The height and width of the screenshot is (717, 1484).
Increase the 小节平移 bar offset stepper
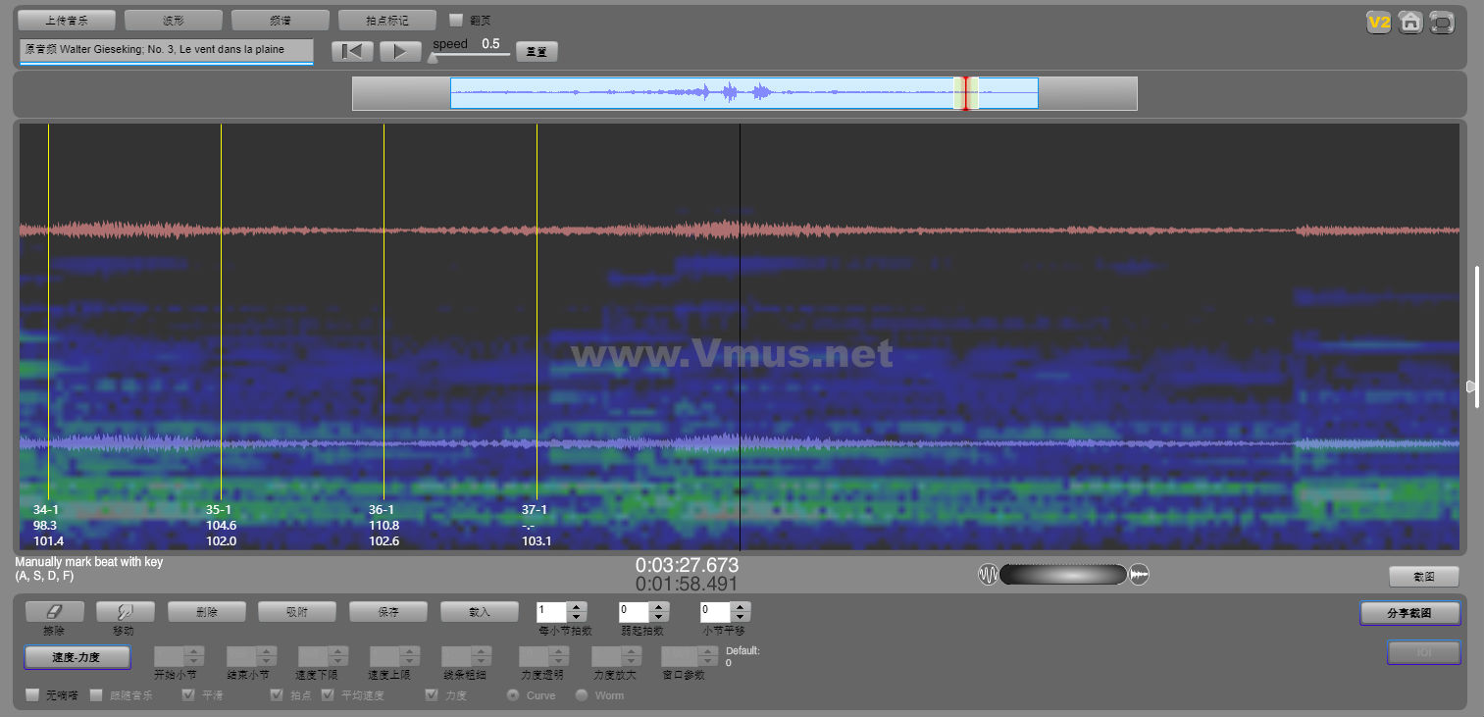click(x=741, y=606)
